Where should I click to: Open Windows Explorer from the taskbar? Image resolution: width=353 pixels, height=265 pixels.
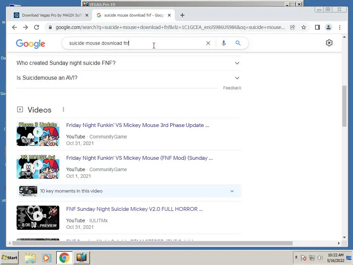coord(30,257)
